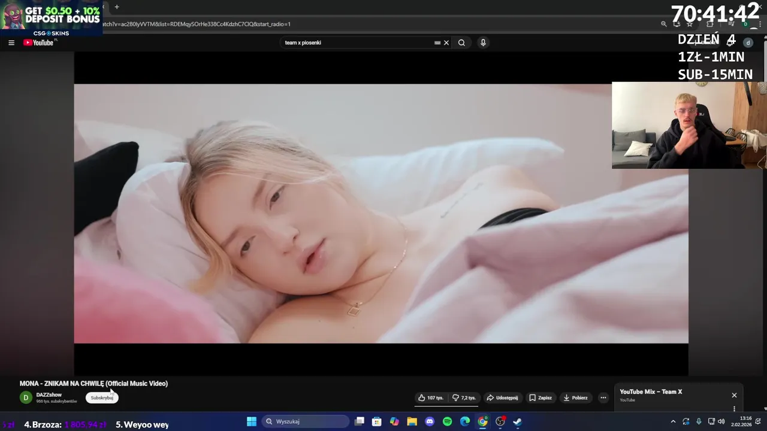Open the YouTube hamburger guide menu
The image size is (767, 431).
click(11, 43)
